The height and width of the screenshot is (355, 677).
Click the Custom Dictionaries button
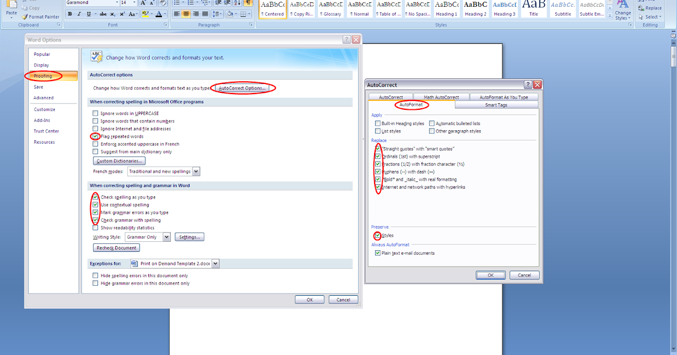pyautogui.click(x=118, y=160)
